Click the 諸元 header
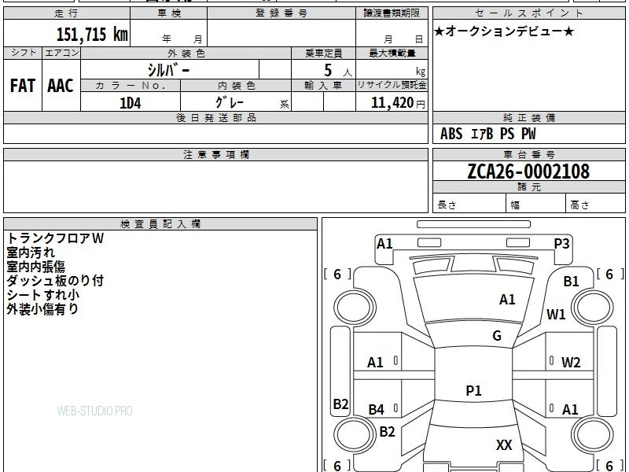 528,186
